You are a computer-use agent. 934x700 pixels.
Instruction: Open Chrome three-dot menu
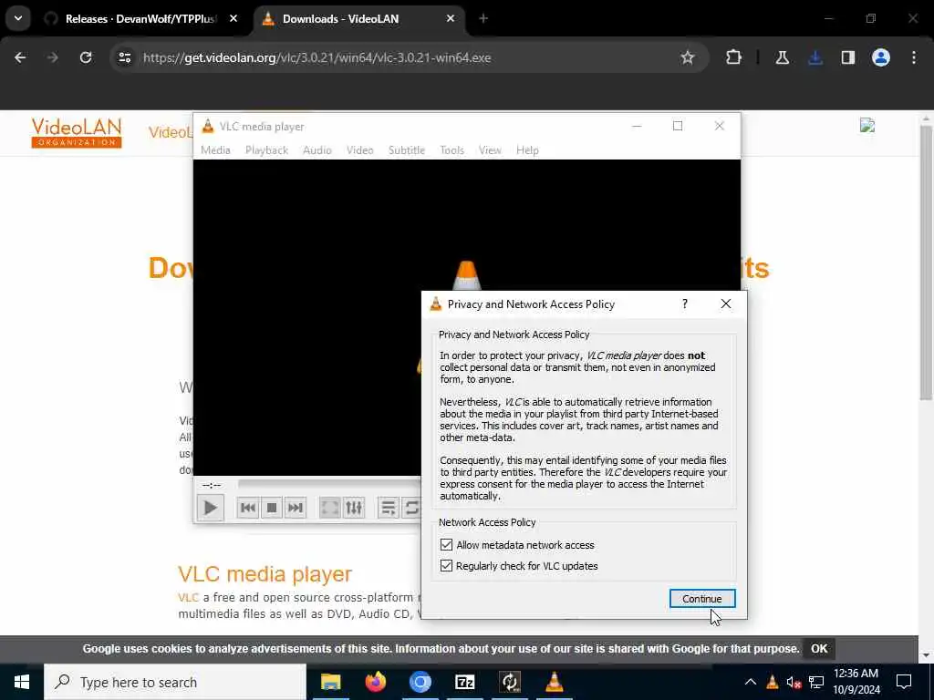coord(914,57)
